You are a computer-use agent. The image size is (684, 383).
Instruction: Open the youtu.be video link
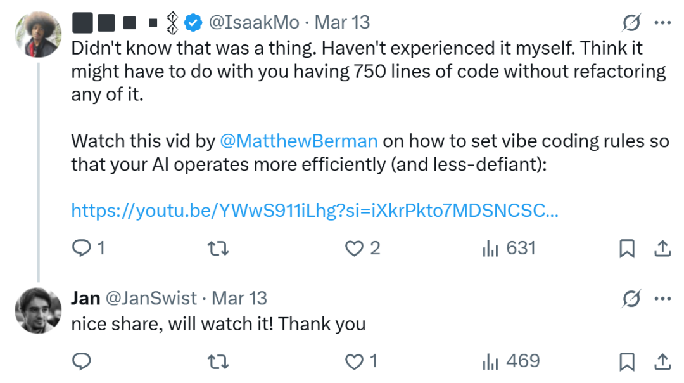tap(314, 210)
